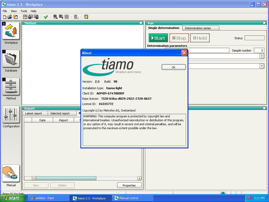
Task: Click the Properties button in Report panel
Action: 129,185
